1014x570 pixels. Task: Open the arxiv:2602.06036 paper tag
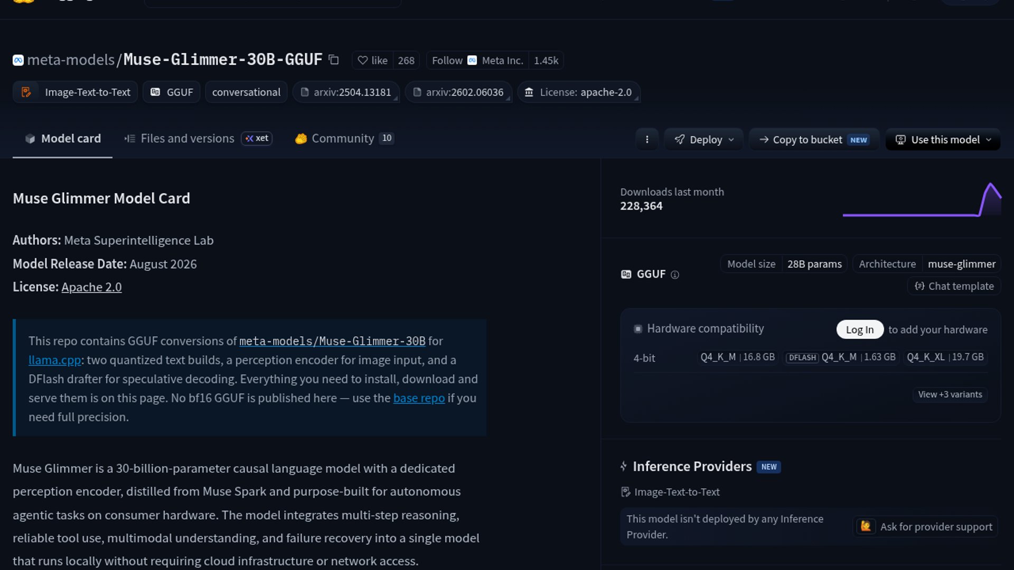point(458,92)
